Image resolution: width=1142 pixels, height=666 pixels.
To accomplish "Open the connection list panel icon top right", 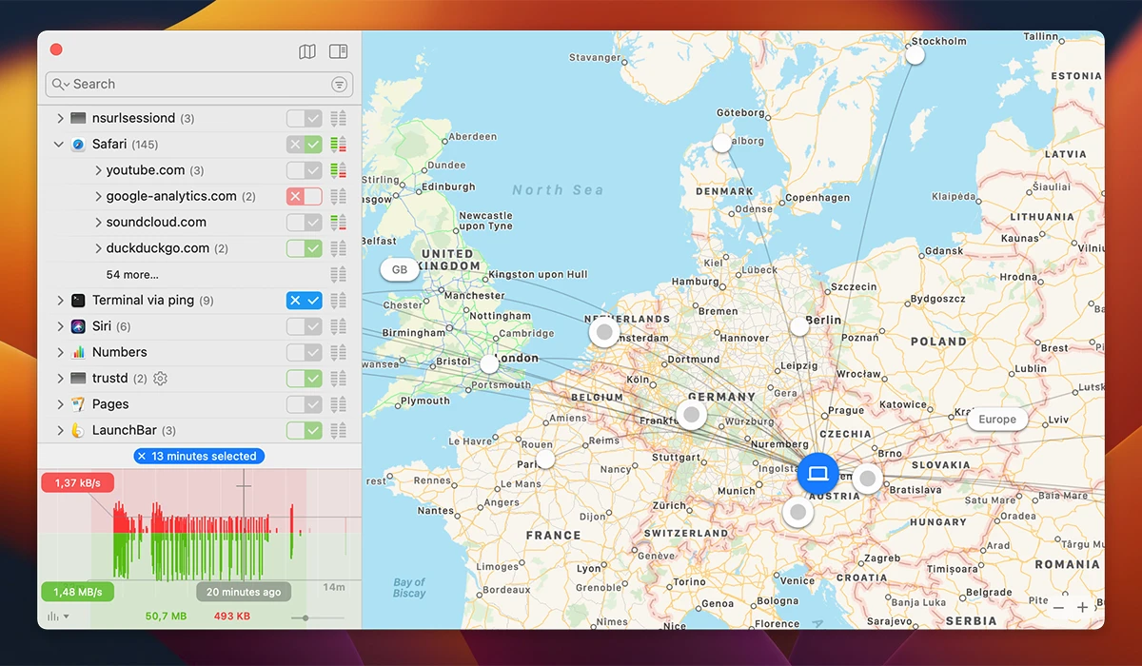I will point(338,50).
